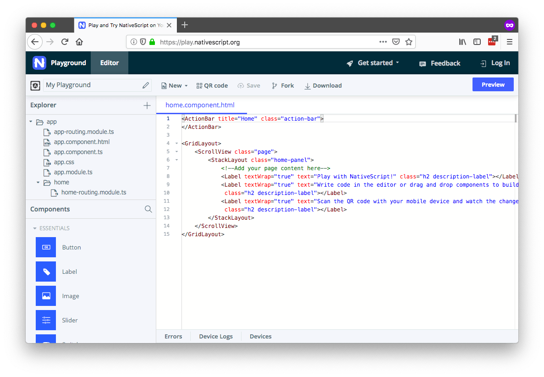Click the Log In link

point(495,63)
